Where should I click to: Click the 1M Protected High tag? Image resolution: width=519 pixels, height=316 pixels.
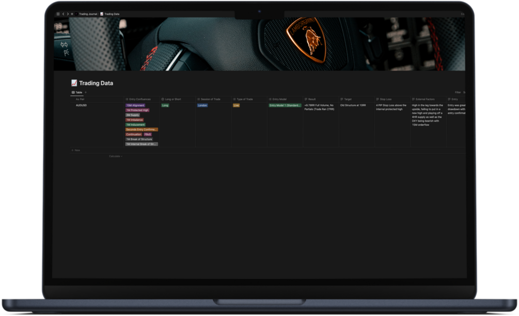tap(137, 110)
